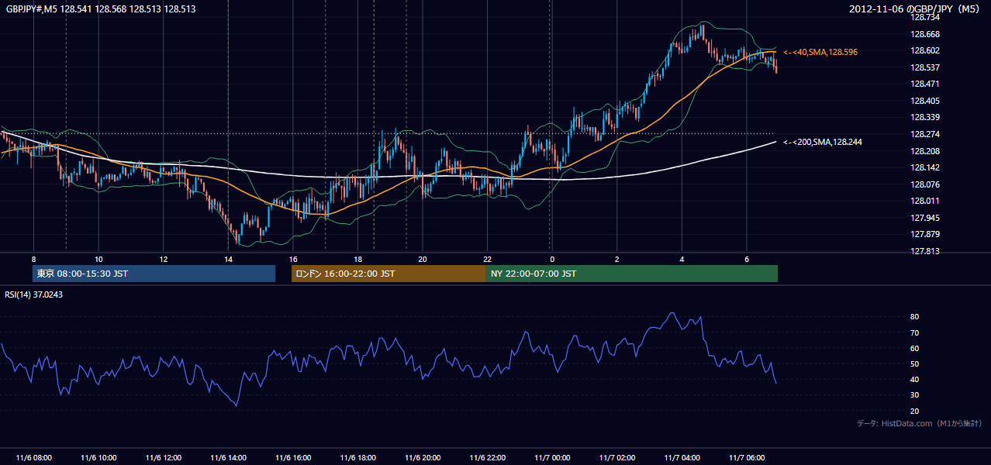Click the 128.142 price axis value
This screenshot has height=465, width=991.
[x=924, y=167]
